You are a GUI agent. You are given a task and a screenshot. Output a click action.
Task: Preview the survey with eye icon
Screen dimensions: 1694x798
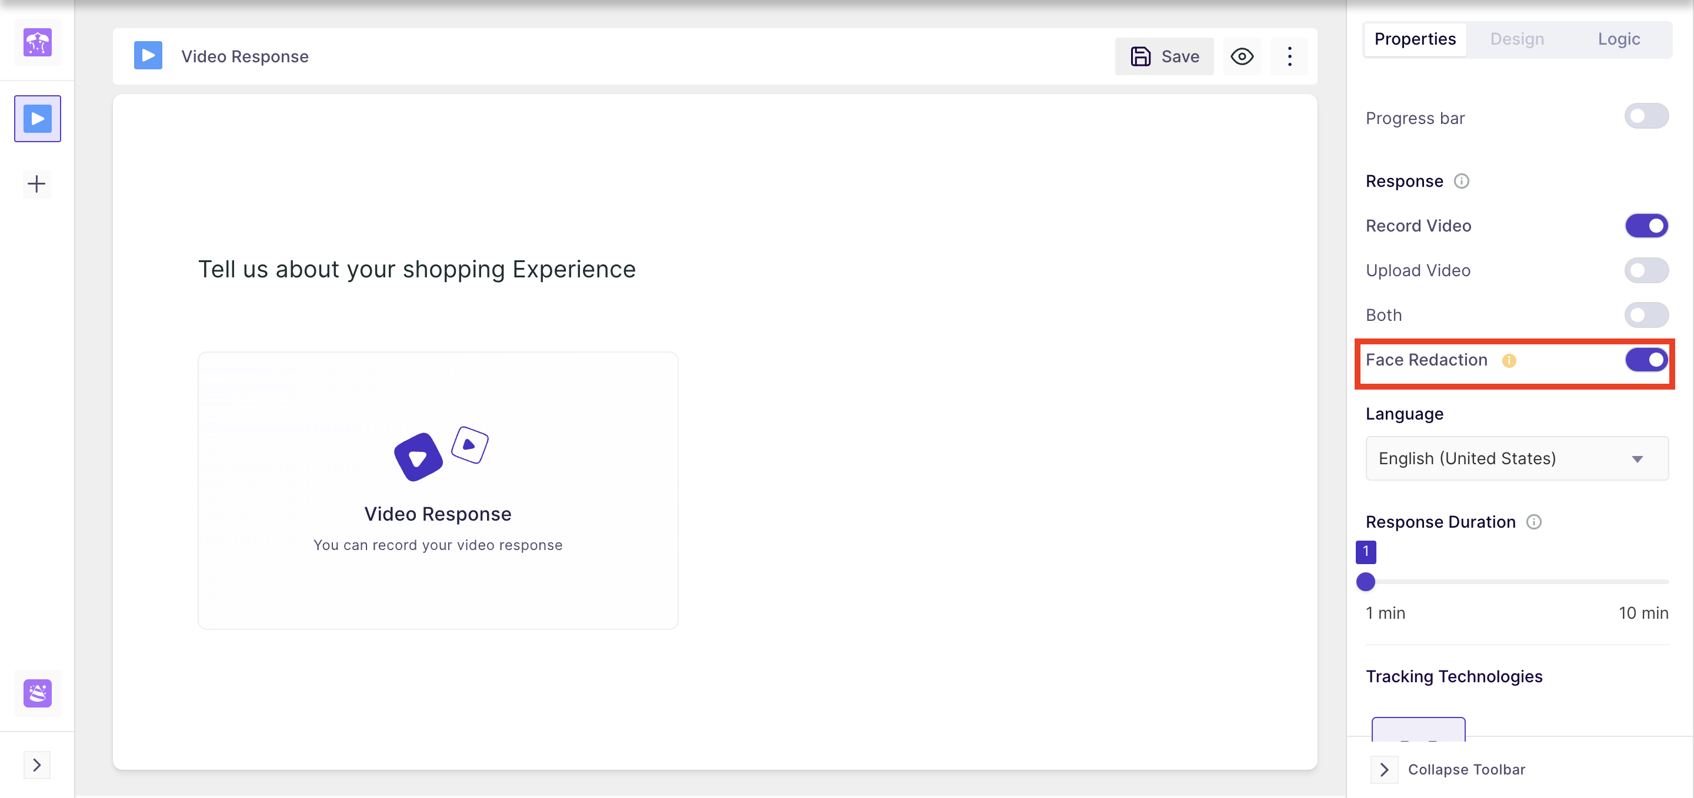tap(1242, 56)
